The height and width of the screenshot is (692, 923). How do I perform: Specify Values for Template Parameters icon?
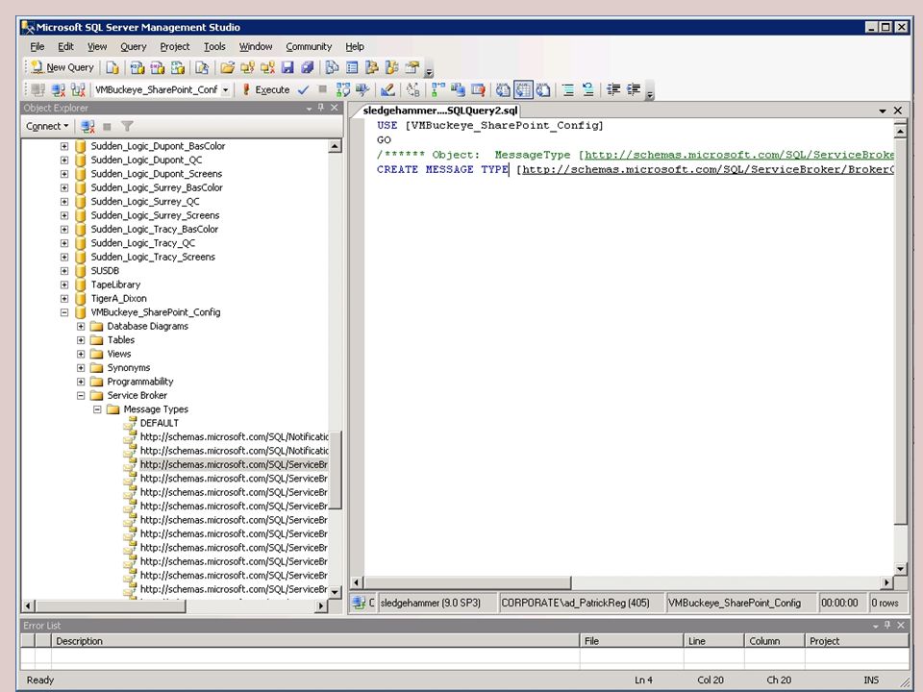(x=413, y=90)
